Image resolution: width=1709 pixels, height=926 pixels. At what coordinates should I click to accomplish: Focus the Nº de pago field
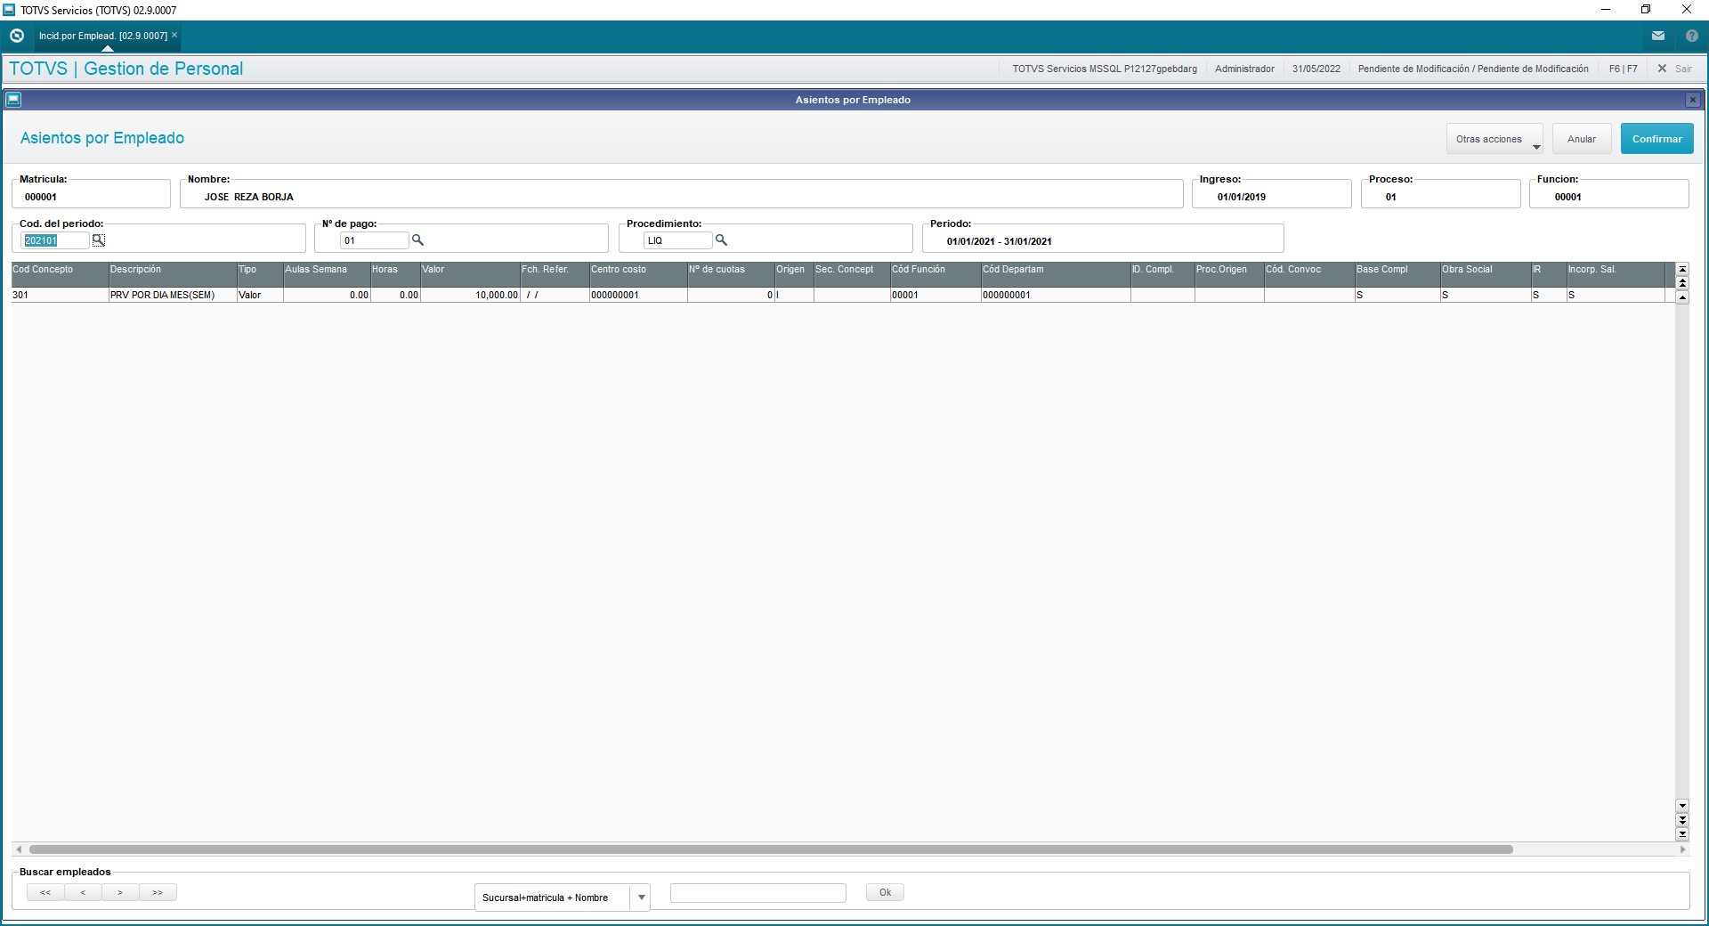pyautogui.click(x=375, y=240)
